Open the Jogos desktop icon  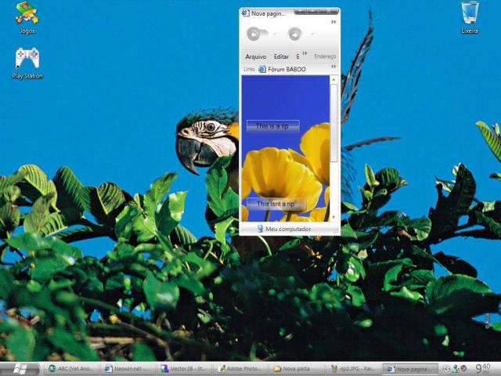pyautogui.click(x=27, y=17)
